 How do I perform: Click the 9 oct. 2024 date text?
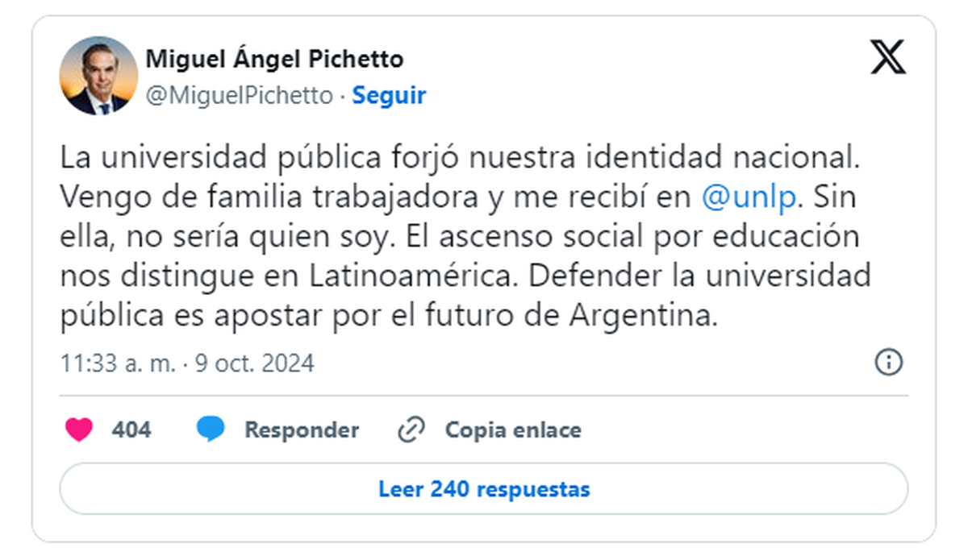254,363
